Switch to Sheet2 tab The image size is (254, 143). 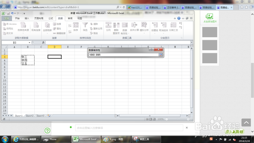coord(29,116)
